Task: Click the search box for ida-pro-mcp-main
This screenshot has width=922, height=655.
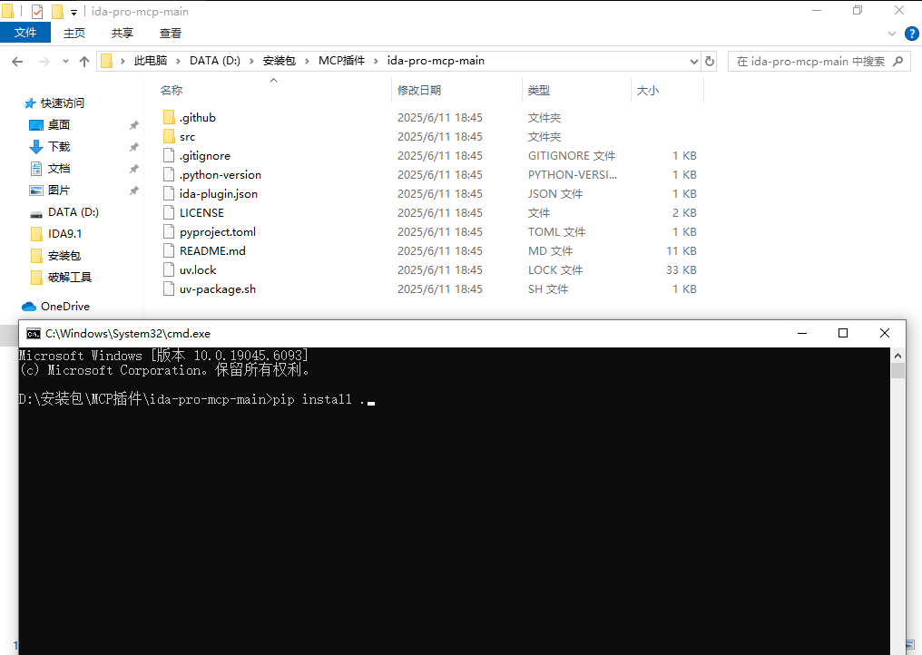Action: (x=809, y=62)
